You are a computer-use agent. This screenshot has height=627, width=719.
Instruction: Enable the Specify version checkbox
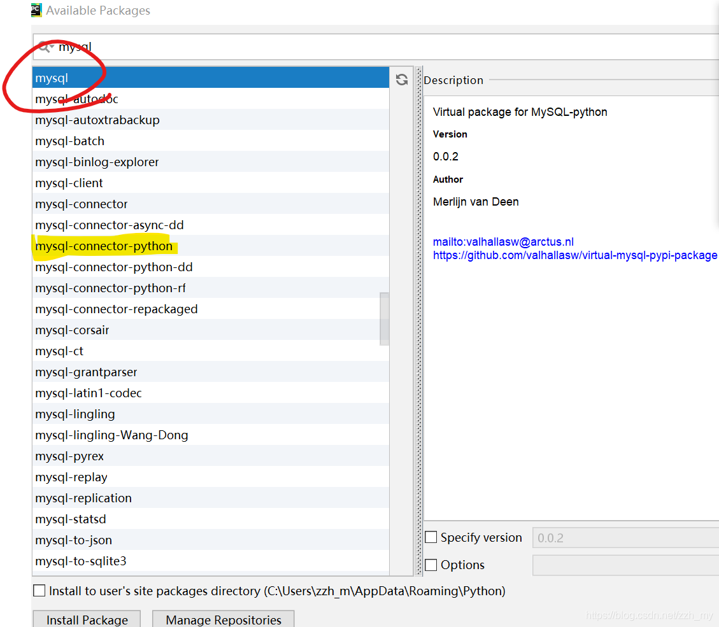(431, 537)
